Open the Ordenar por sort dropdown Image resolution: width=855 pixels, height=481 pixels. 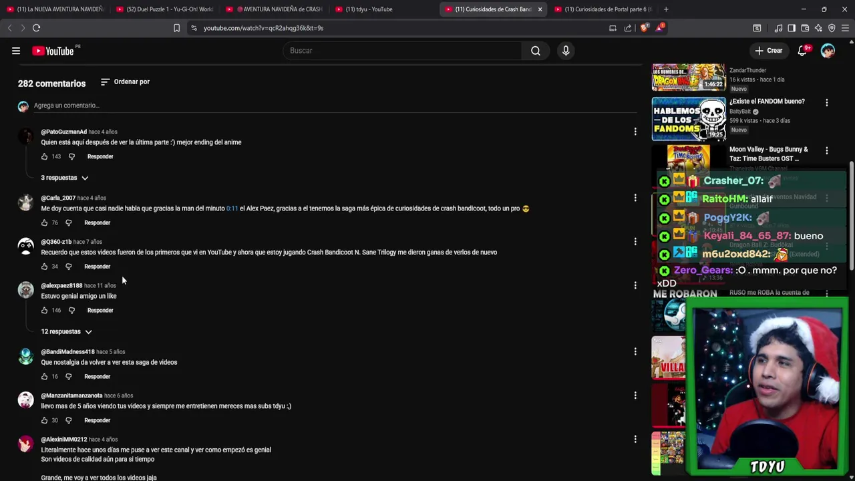[x=125, y=82]
